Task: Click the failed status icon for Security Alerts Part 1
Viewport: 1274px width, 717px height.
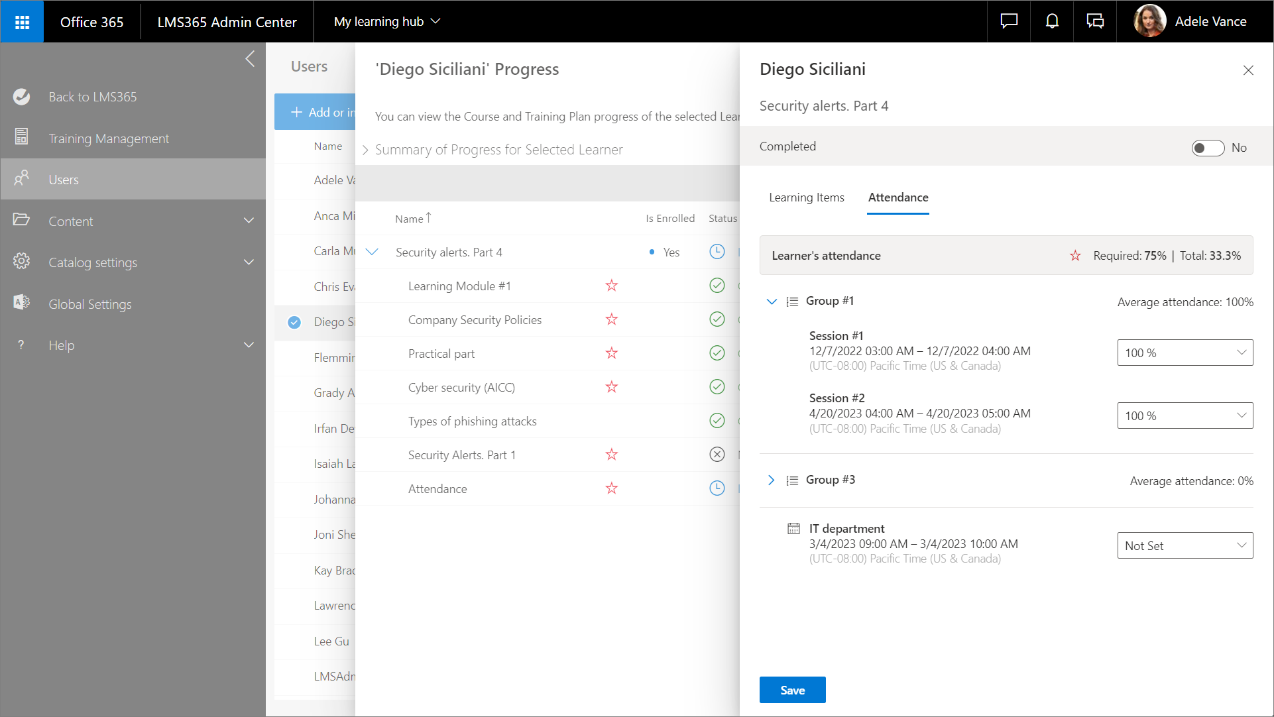Action: click(717, 455)
